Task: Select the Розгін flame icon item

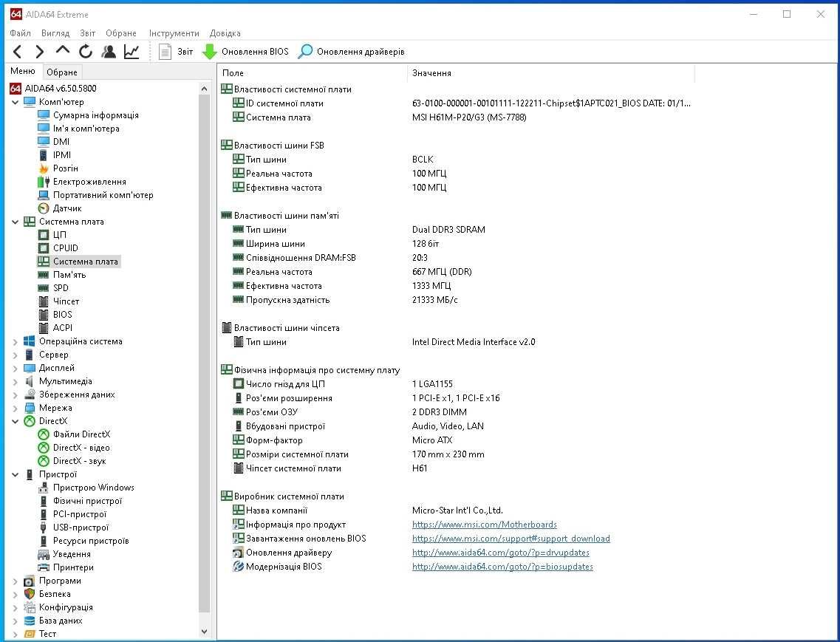Action: click(x=58, y=168)
